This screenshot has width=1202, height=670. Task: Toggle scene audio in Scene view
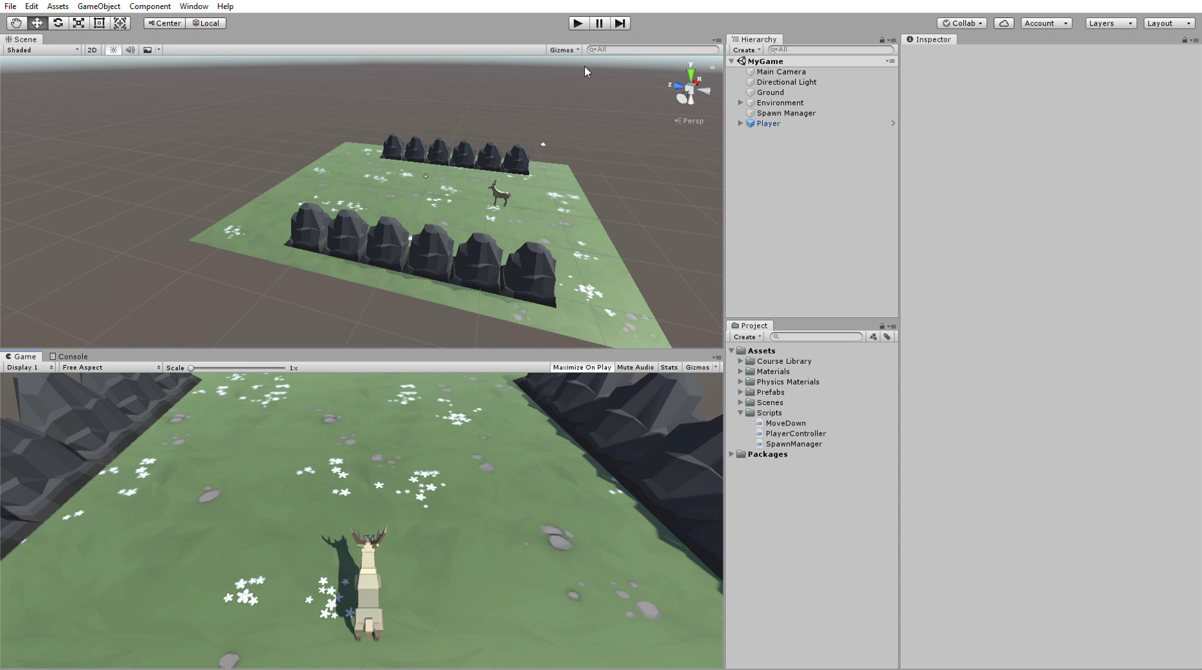pyautogui.click(x=130, y=49)
